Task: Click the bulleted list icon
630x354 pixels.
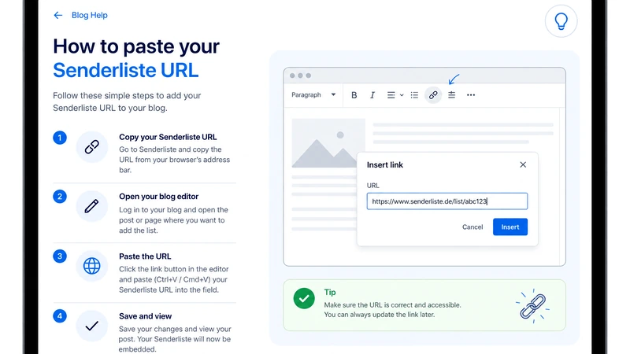Action: [x=414, y=95]
